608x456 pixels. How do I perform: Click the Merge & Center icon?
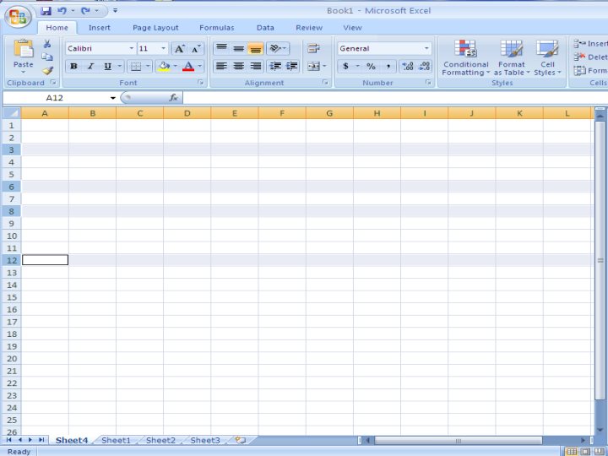click(313, 67)
